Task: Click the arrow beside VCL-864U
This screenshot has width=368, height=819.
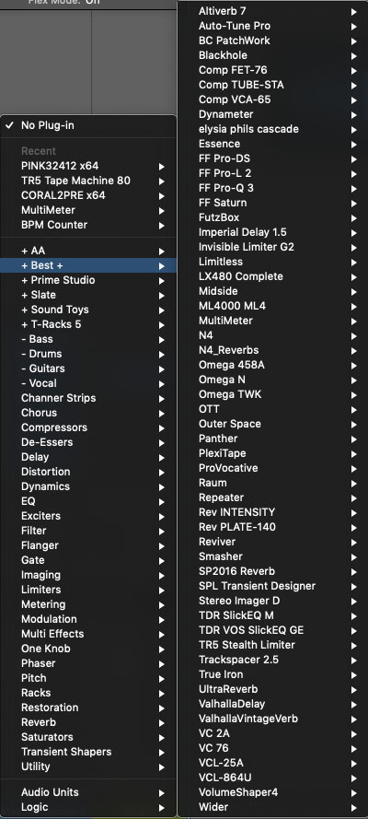Action: pos(354,778)
